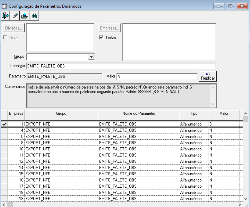Click the row selector for Empresa 4

point(4,130)
